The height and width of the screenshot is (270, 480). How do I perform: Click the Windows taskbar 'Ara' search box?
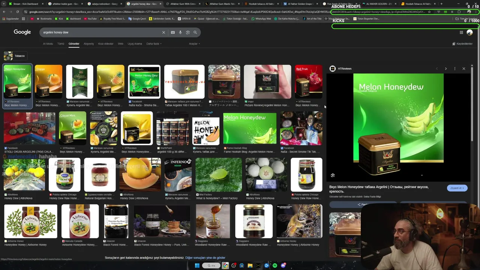[212, 265]
